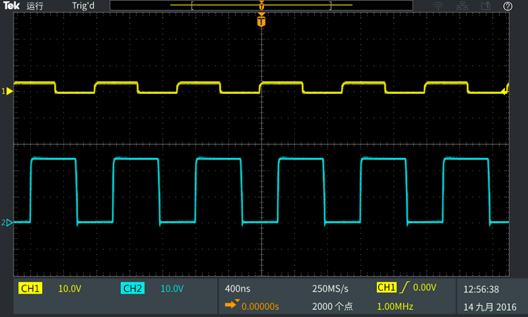Click the CH1 10.0V scale value

70,289
